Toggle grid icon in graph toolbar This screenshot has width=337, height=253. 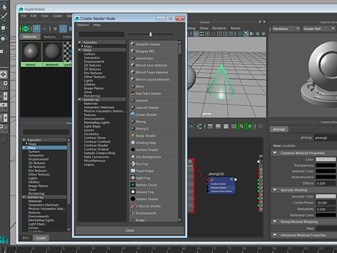pos(261,126)
